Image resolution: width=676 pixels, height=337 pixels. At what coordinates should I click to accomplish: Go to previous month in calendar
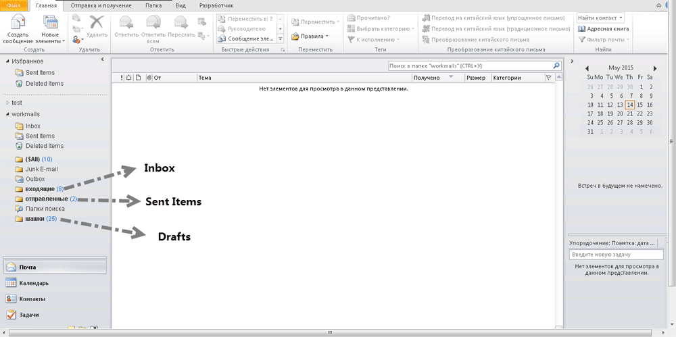coord(587,68)
